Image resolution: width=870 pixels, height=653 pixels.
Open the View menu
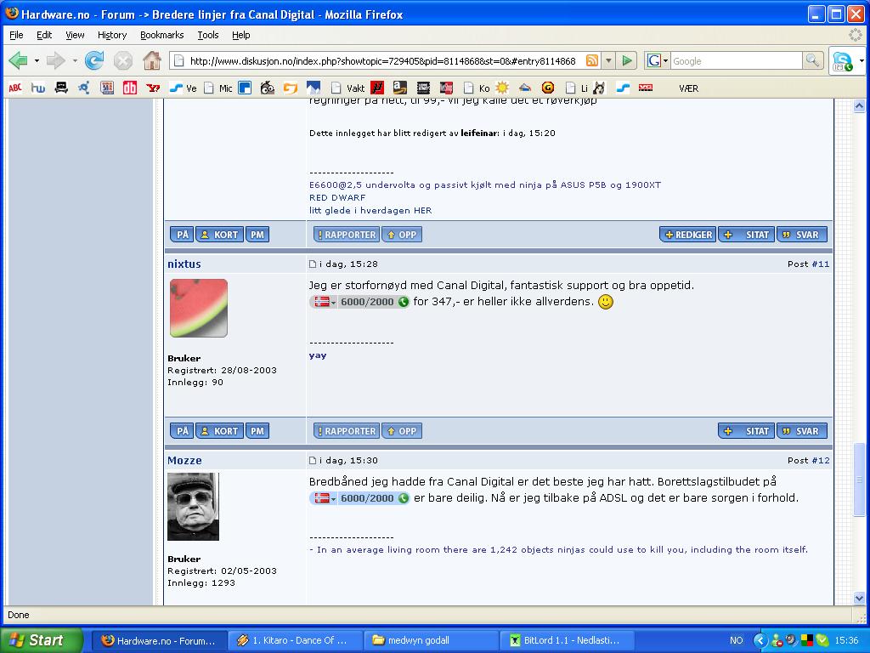click(x=75, y=35)
